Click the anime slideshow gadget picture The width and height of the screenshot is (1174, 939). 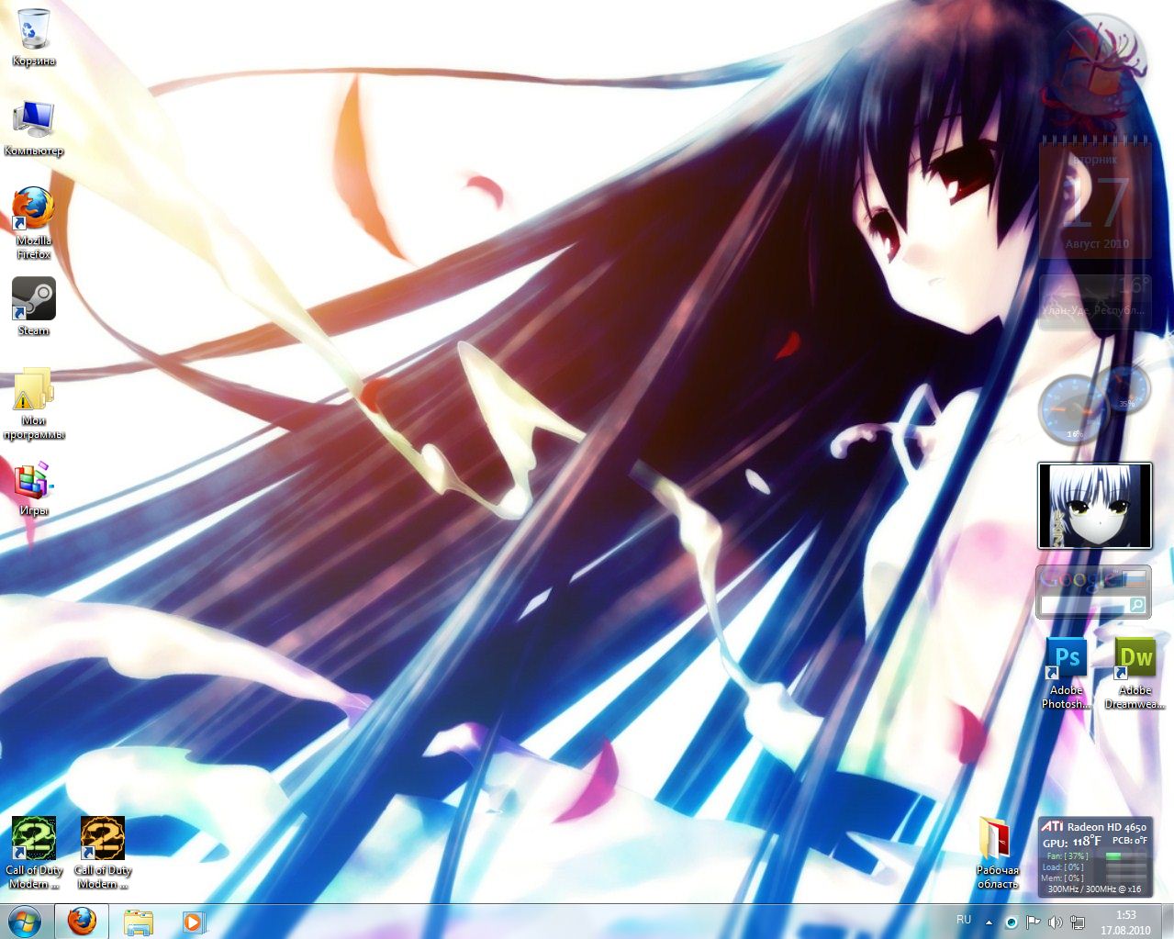click(1094, 506)
